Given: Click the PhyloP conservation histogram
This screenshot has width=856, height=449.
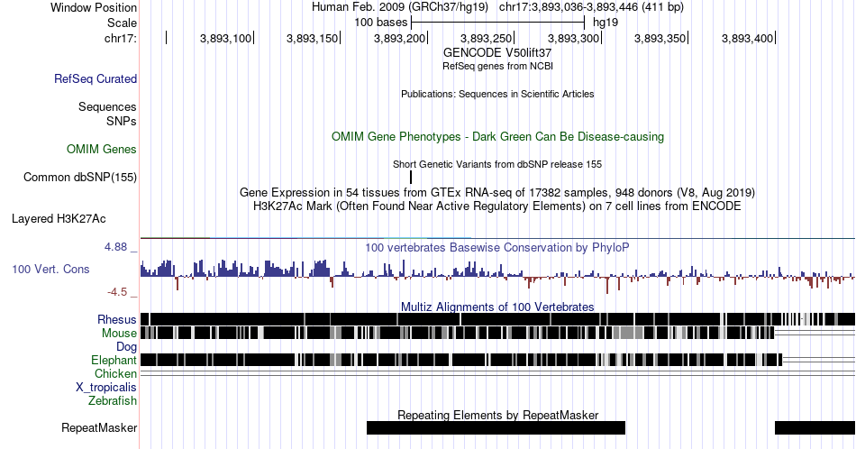Looking at the screenshot, I should (497, 276).
